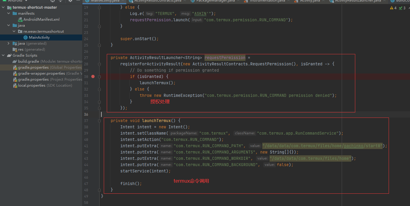
Task: Close the PackageManager.java tab
Action: click(x=238, y=1)
